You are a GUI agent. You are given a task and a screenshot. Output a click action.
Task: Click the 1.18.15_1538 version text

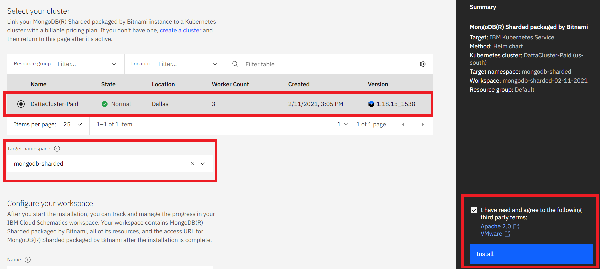point(396,104)
